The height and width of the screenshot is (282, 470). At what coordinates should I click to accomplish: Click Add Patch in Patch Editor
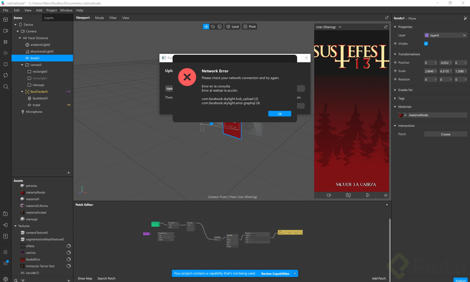click(x=379, y=278)
